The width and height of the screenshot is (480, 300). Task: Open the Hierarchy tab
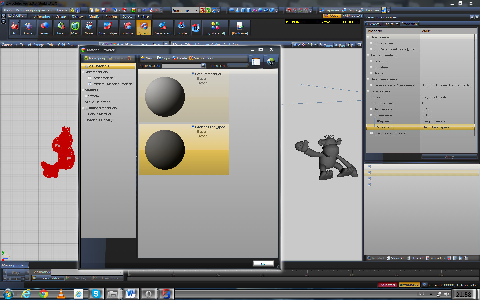coord(374,24)
